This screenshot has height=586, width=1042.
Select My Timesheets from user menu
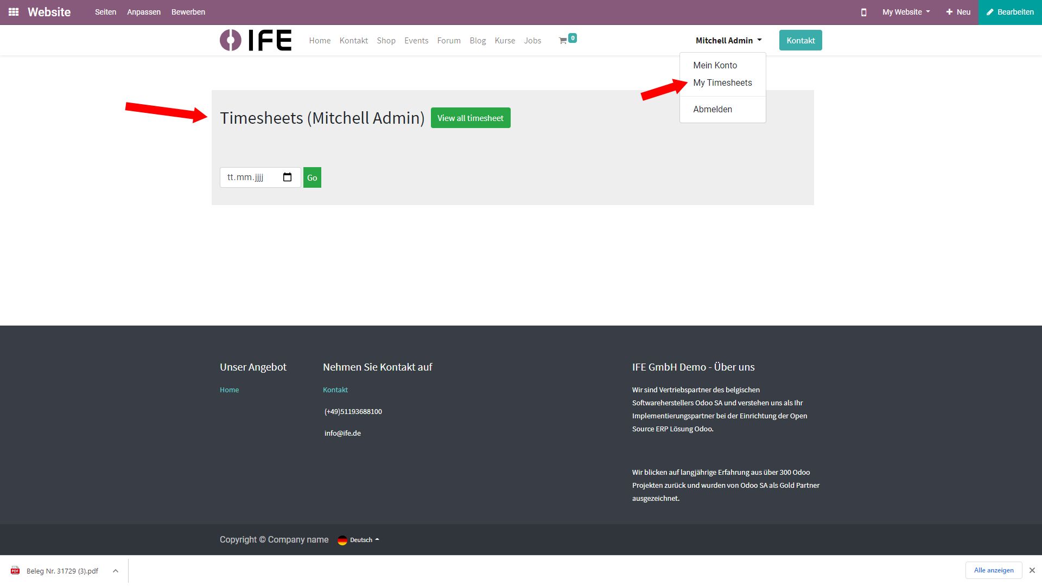pyautogui.click(x=722, y=83)
